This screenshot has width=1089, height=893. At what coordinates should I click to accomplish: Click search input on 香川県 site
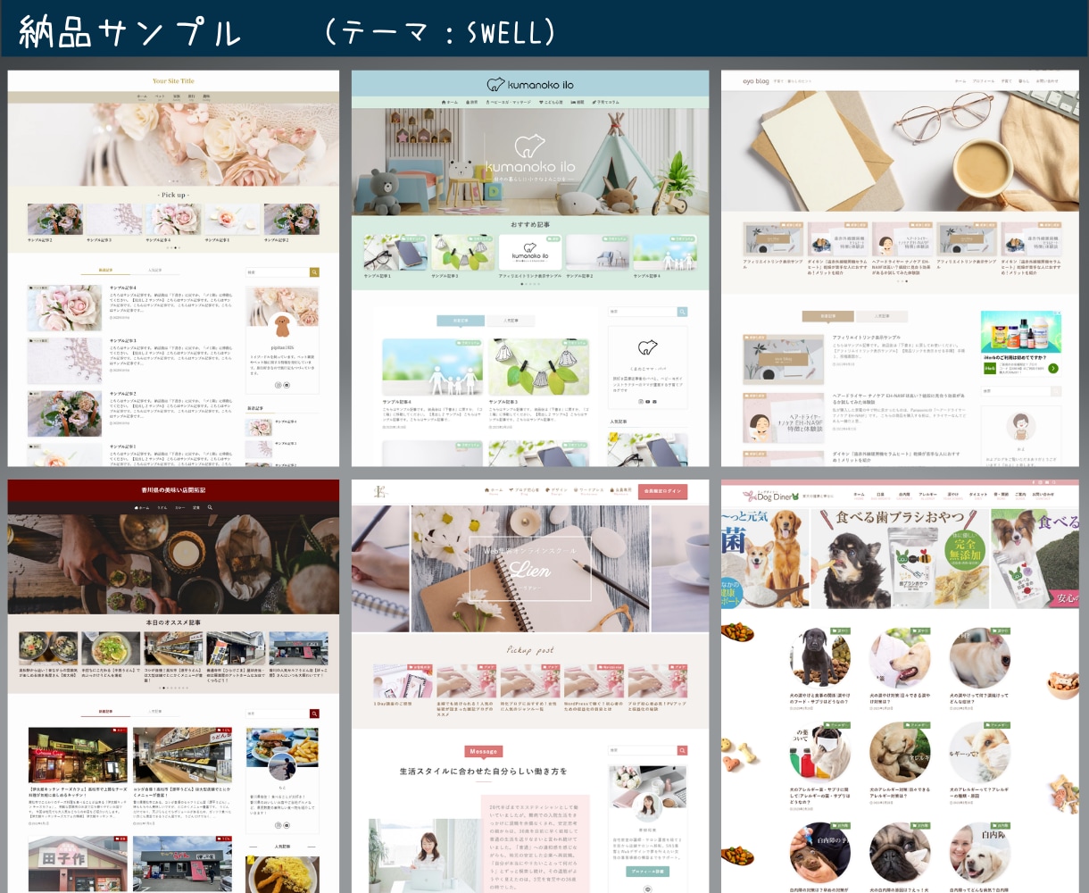(278, 714)
